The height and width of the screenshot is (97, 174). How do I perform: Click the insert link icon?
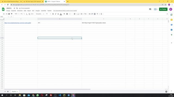(89, 14)
